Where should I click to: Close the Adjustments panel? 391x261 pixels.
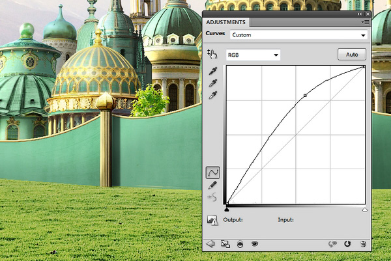coord(368,14)
